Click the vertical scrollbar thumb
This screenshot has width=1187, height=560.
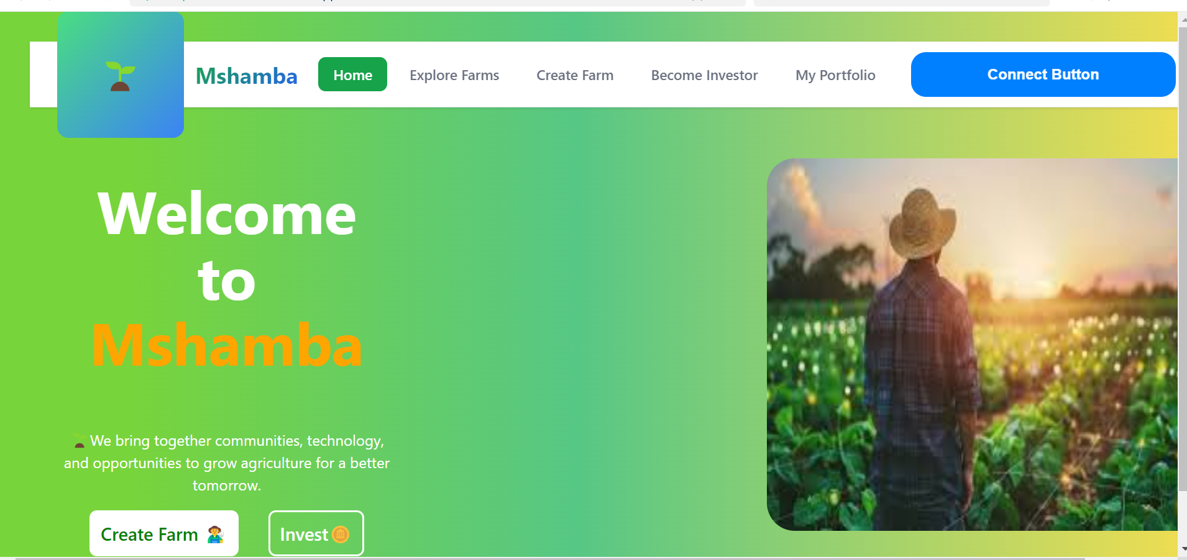1182,255
